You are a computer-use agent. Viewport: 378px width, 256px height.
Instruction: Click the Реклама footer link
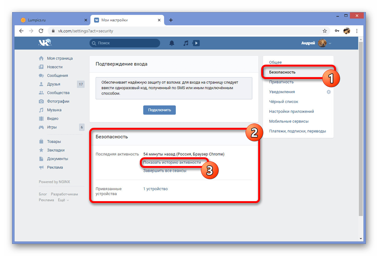[x=46, y=200]
